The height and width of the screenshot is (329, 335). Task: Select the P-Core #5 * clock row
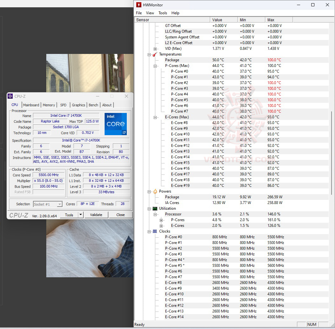(247, 266)
